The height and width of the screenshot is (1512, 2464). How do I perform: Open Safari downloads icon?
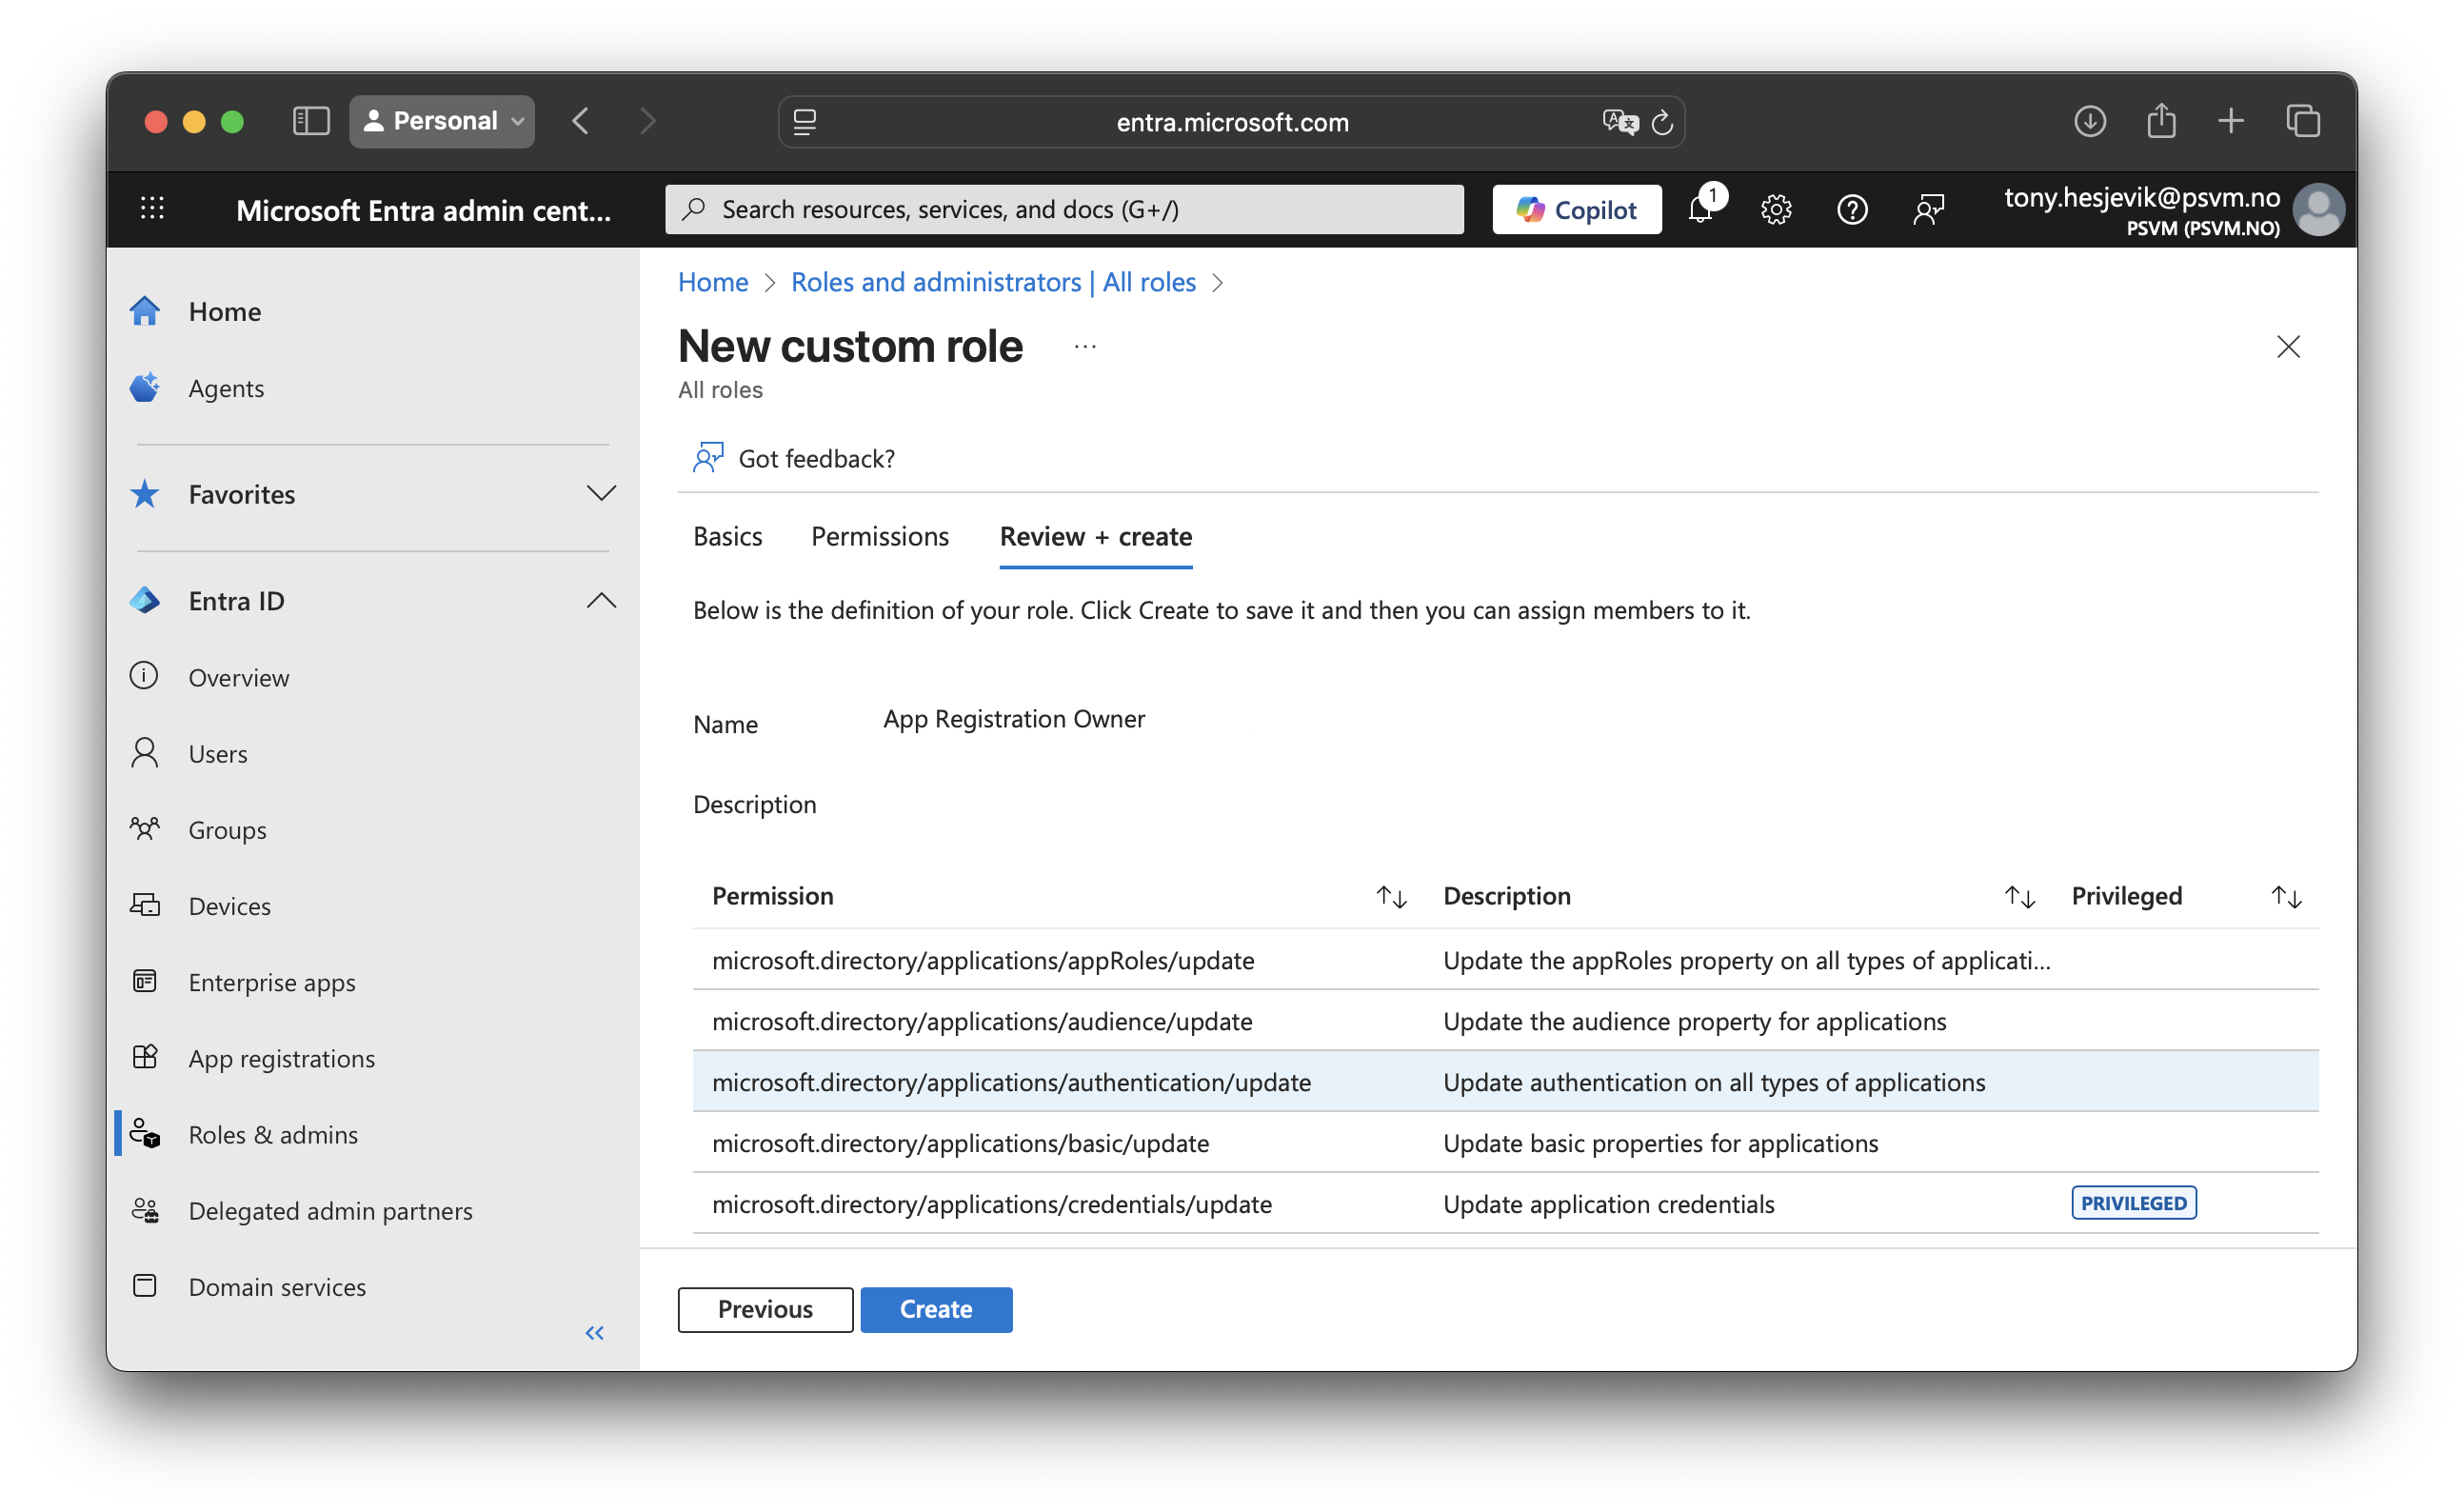click(x=2090, y=121)
